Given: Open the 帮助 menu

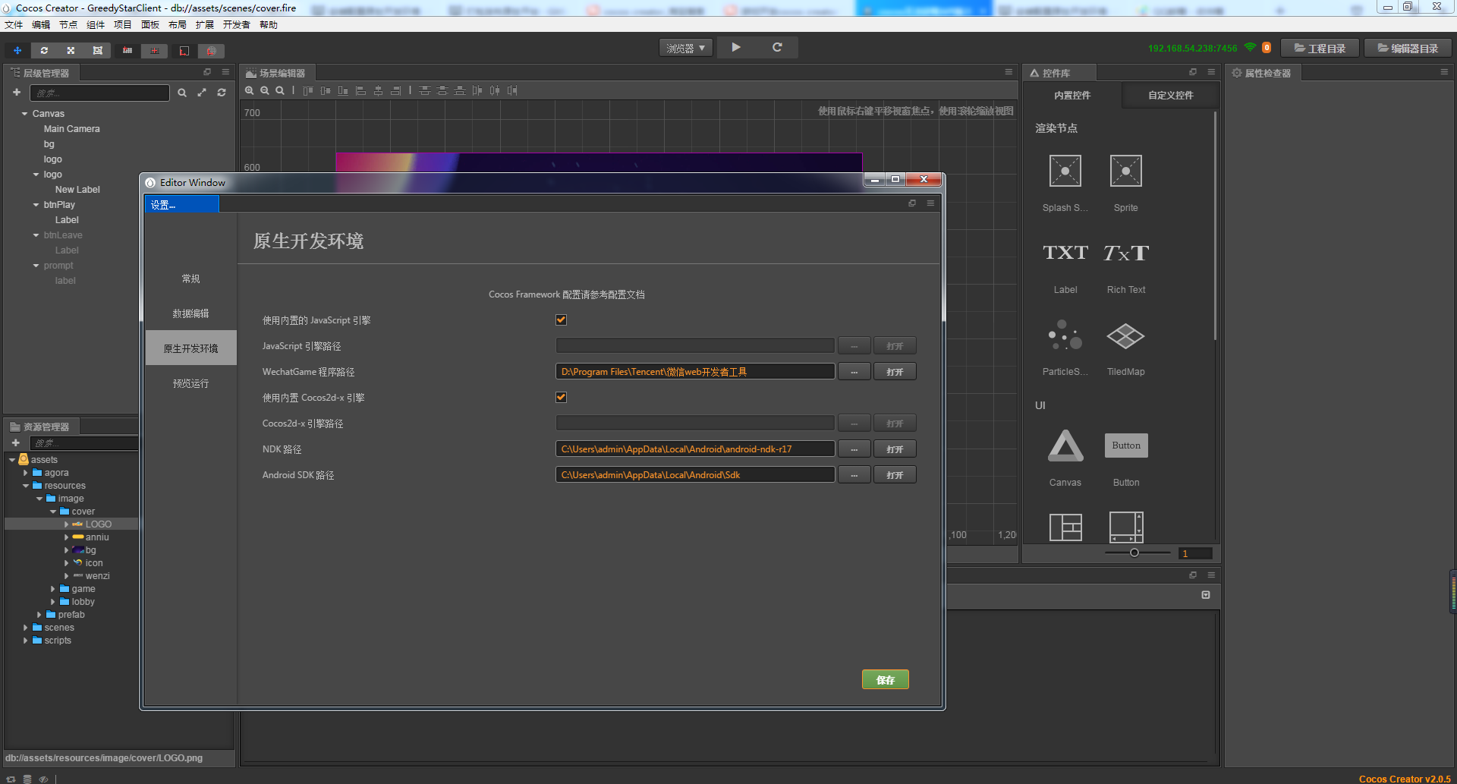Looking at the screenshot, I should tap(269, 25).
